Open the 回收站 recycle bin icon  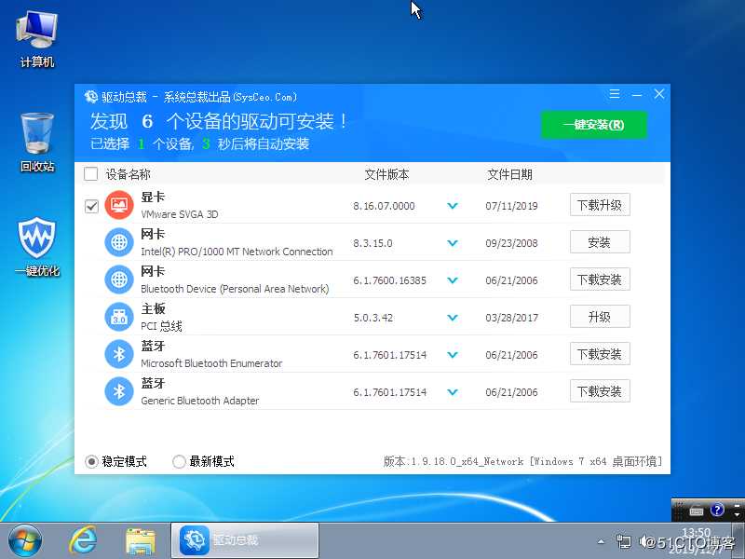[x=37, y=142]
